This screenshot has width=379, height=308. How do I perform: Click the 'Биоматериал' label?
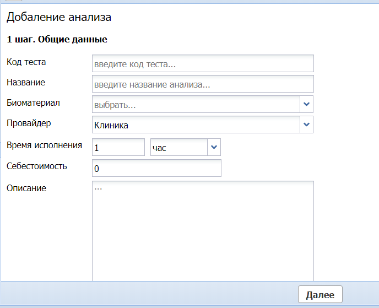pos(33,103)
